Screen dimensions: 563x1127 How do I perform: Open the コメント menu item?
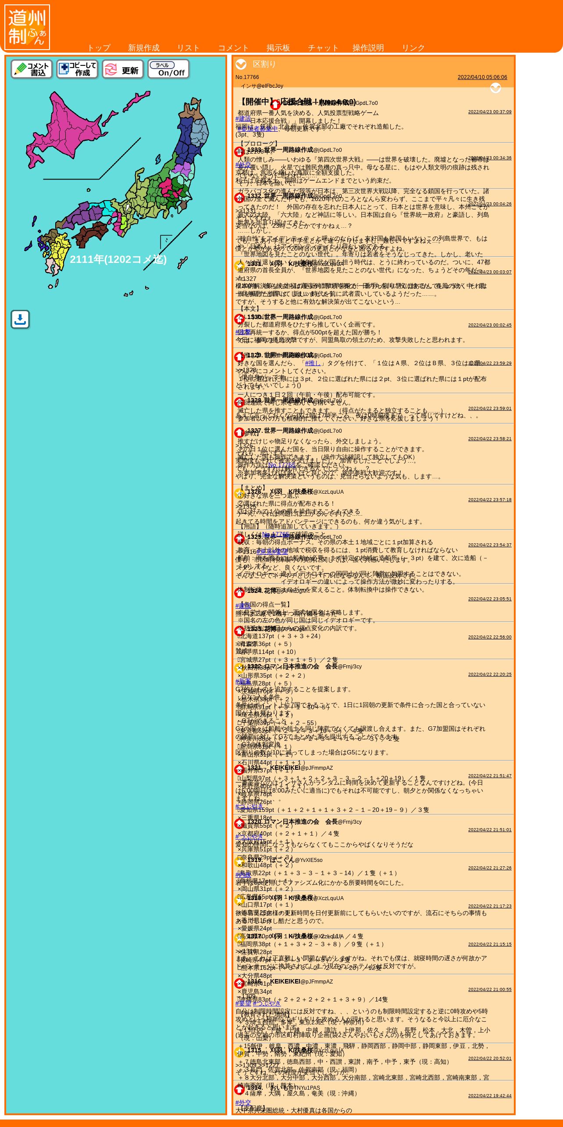(x=233, y=48)
